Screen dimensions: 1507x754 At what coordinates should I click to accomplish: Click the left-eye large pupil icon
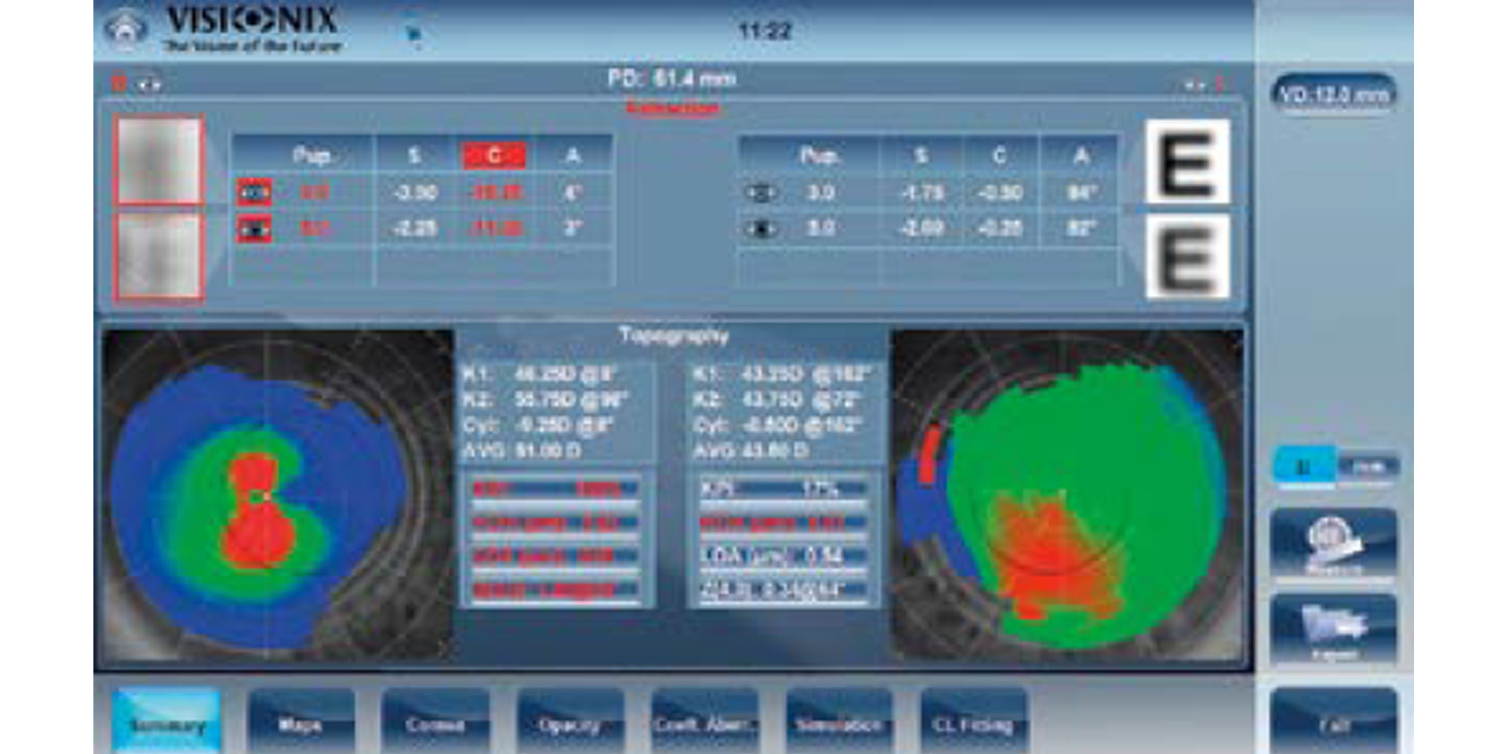coord(254,228)
